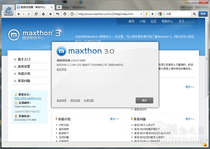Open the Google search engine dropdown
The width and height of the screenshot is (210, 149).
161,14
